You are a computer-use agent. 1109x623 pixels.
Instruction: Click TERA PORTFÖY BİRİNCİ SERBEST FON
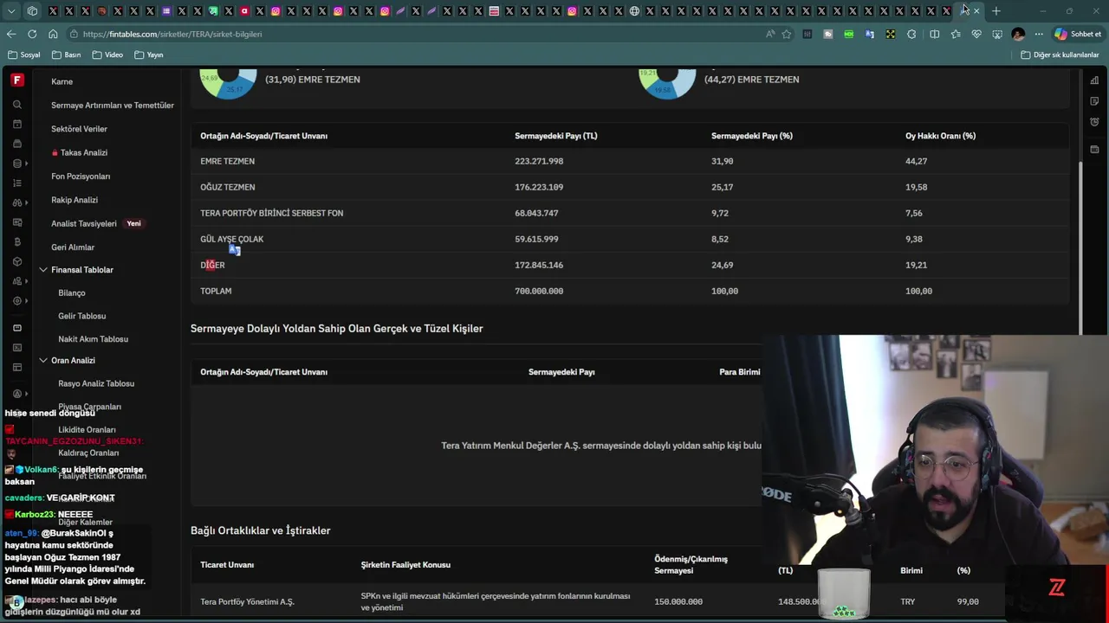271,213
